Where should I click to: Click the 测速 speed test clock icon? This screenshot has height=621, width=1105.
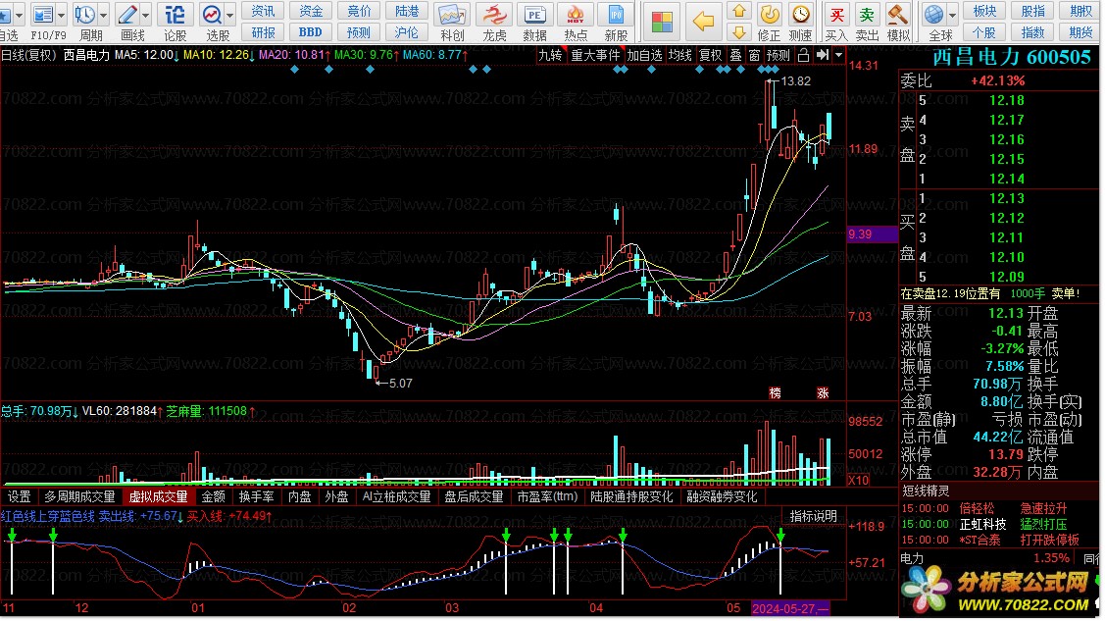click(800, 14)
